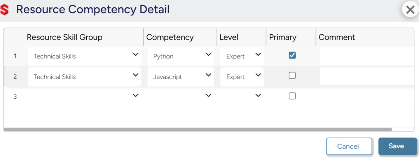The height and width of the screenshot is (158, 419).
Task: Click Comment field in Python row
Action: pos(366,55)
